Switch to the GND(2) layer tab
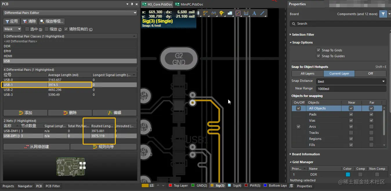The image size is (391, 191). (x=199, y=185)
